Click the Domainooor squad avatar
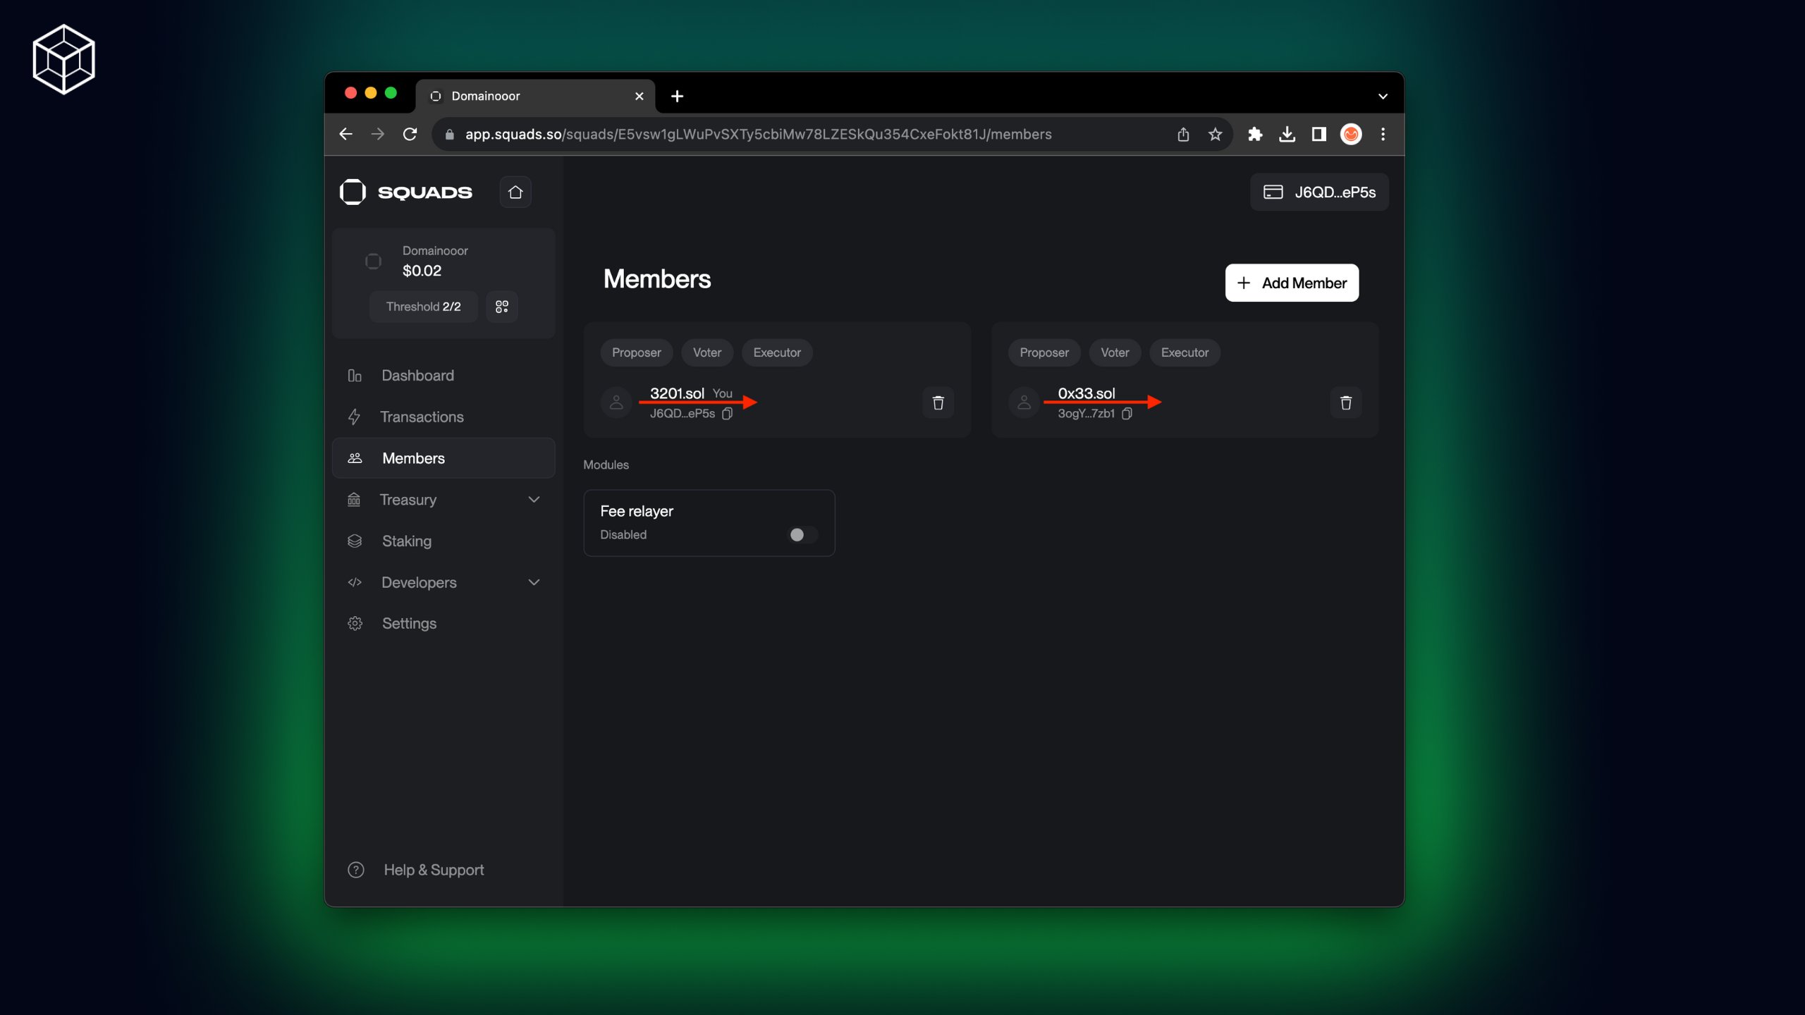Image resolution: width=1805 pixels, height=1015 pixels. [373, 261]
